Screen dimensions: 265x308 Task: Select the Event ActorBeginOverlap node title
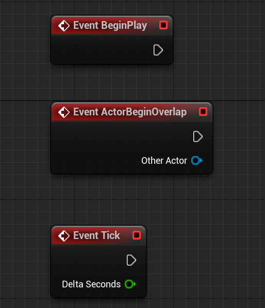pyautogui.click(x=130, y=112)
